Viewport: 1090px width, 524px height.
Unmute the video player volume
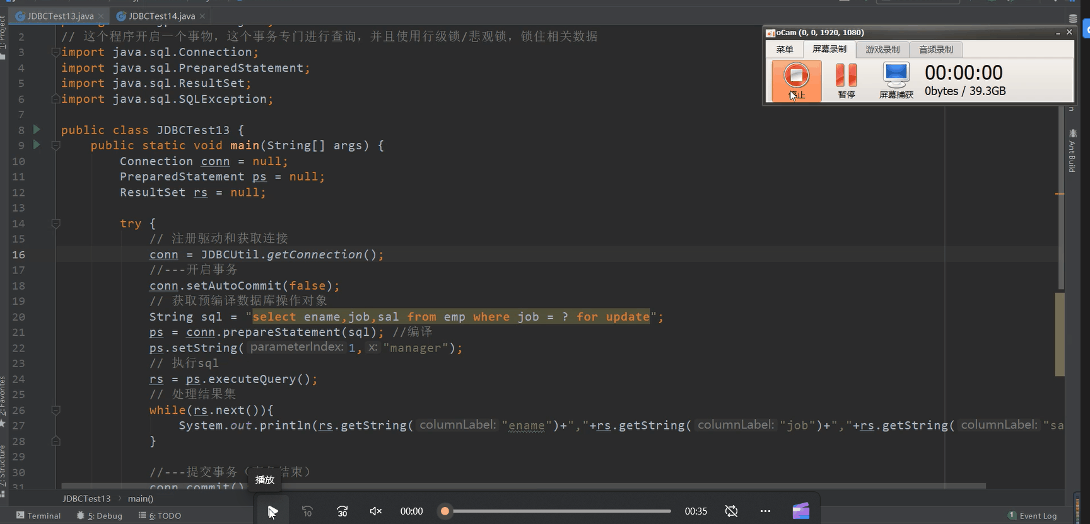click(x=376, y=511)
